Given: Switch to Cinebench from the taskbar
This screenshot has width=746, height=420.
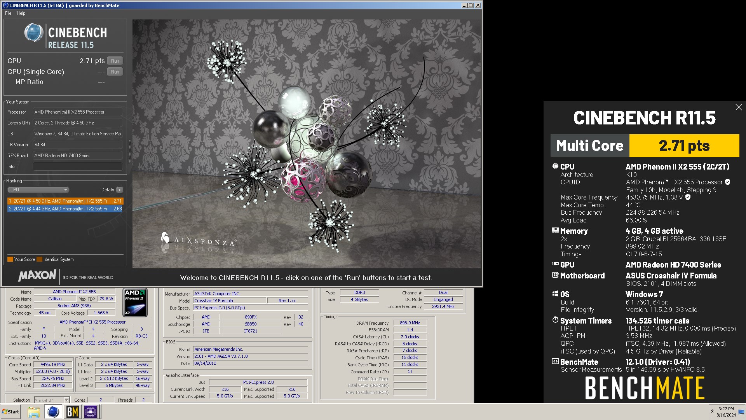Looking at the screenshot, I should coord(53,412).
